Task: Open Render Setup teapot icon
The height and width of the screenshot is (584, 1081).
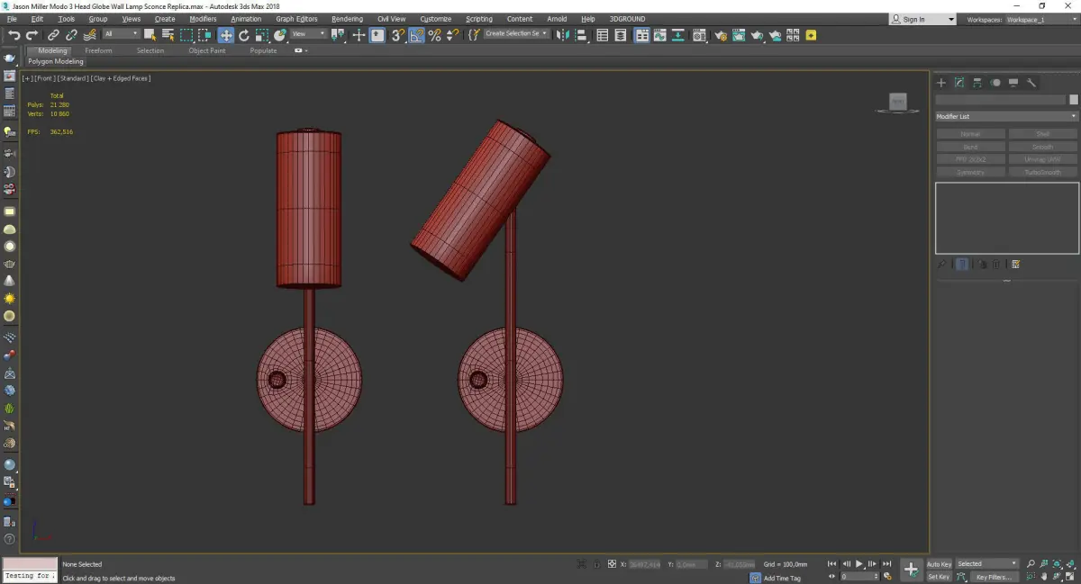Action: [721, 35]
